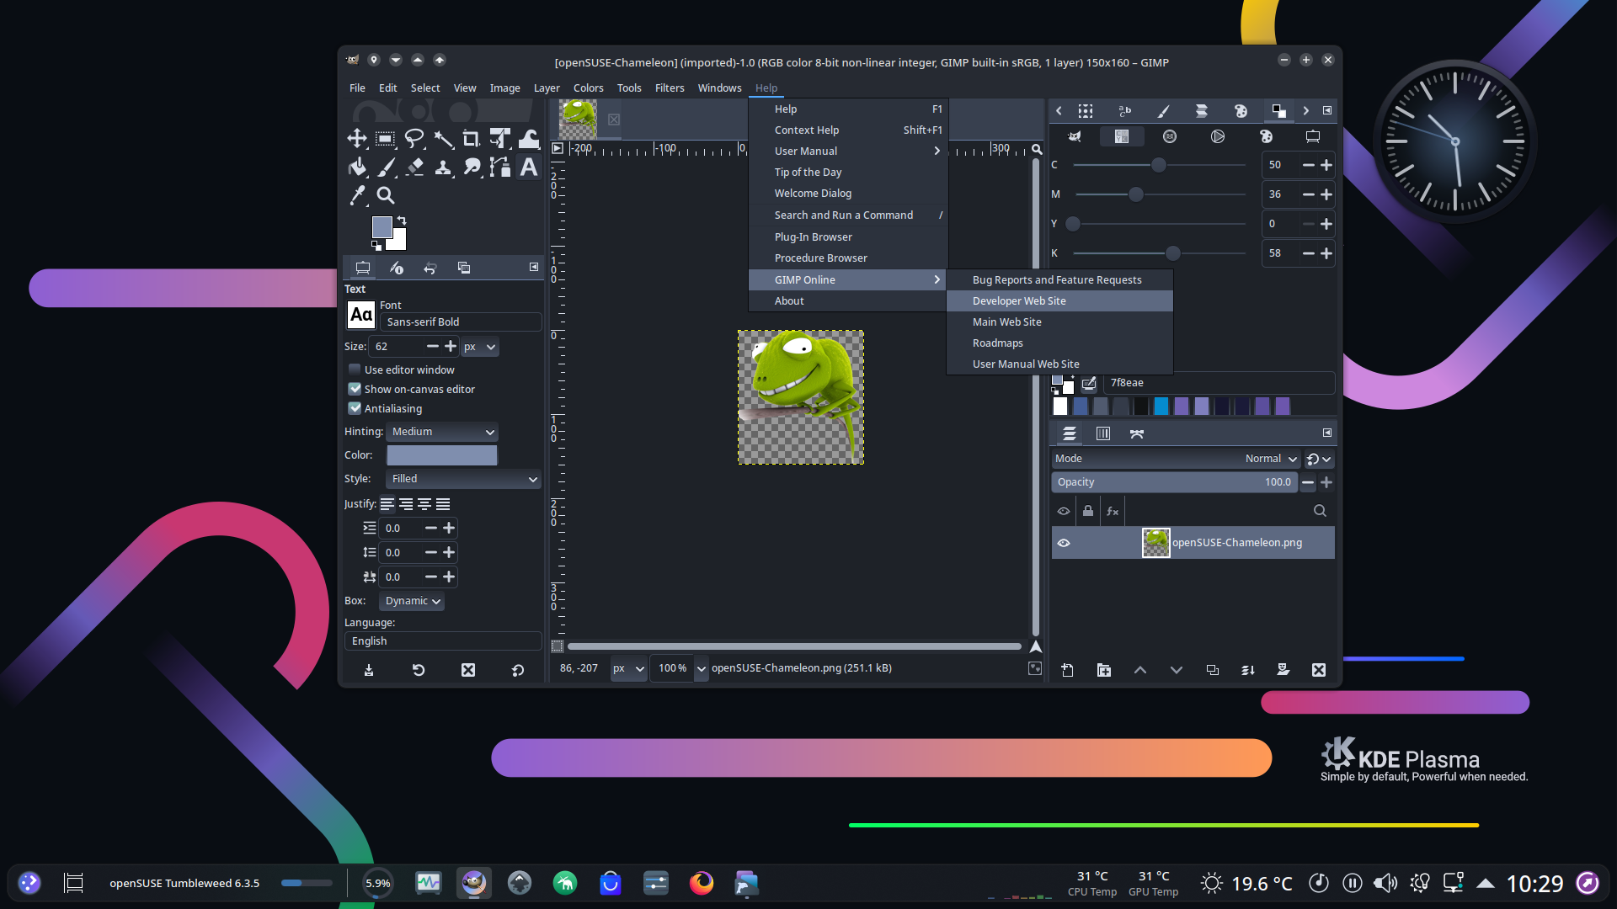The image size is (1617, 909).
Task: Reset colors to default black and white
Action: pyautogui.click(x=376, y=246)
